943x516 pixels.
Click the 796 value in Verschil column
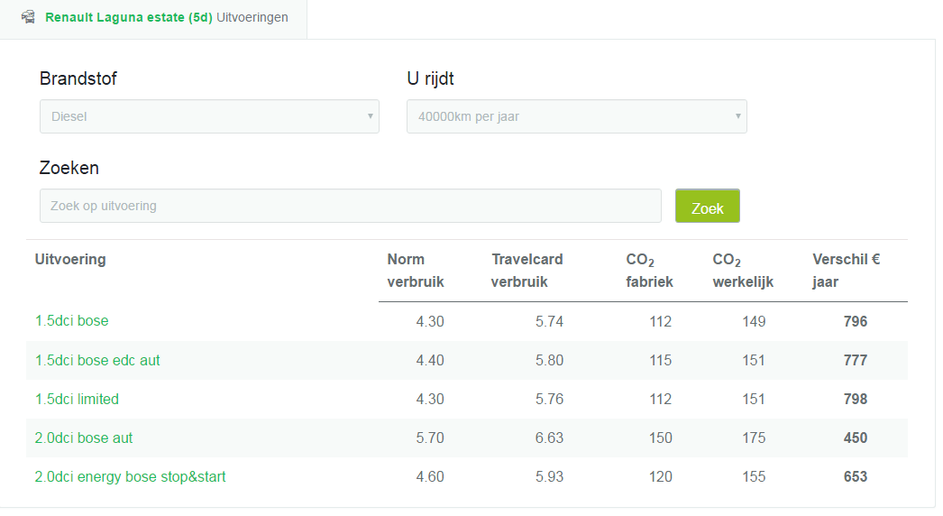point(855,321)
